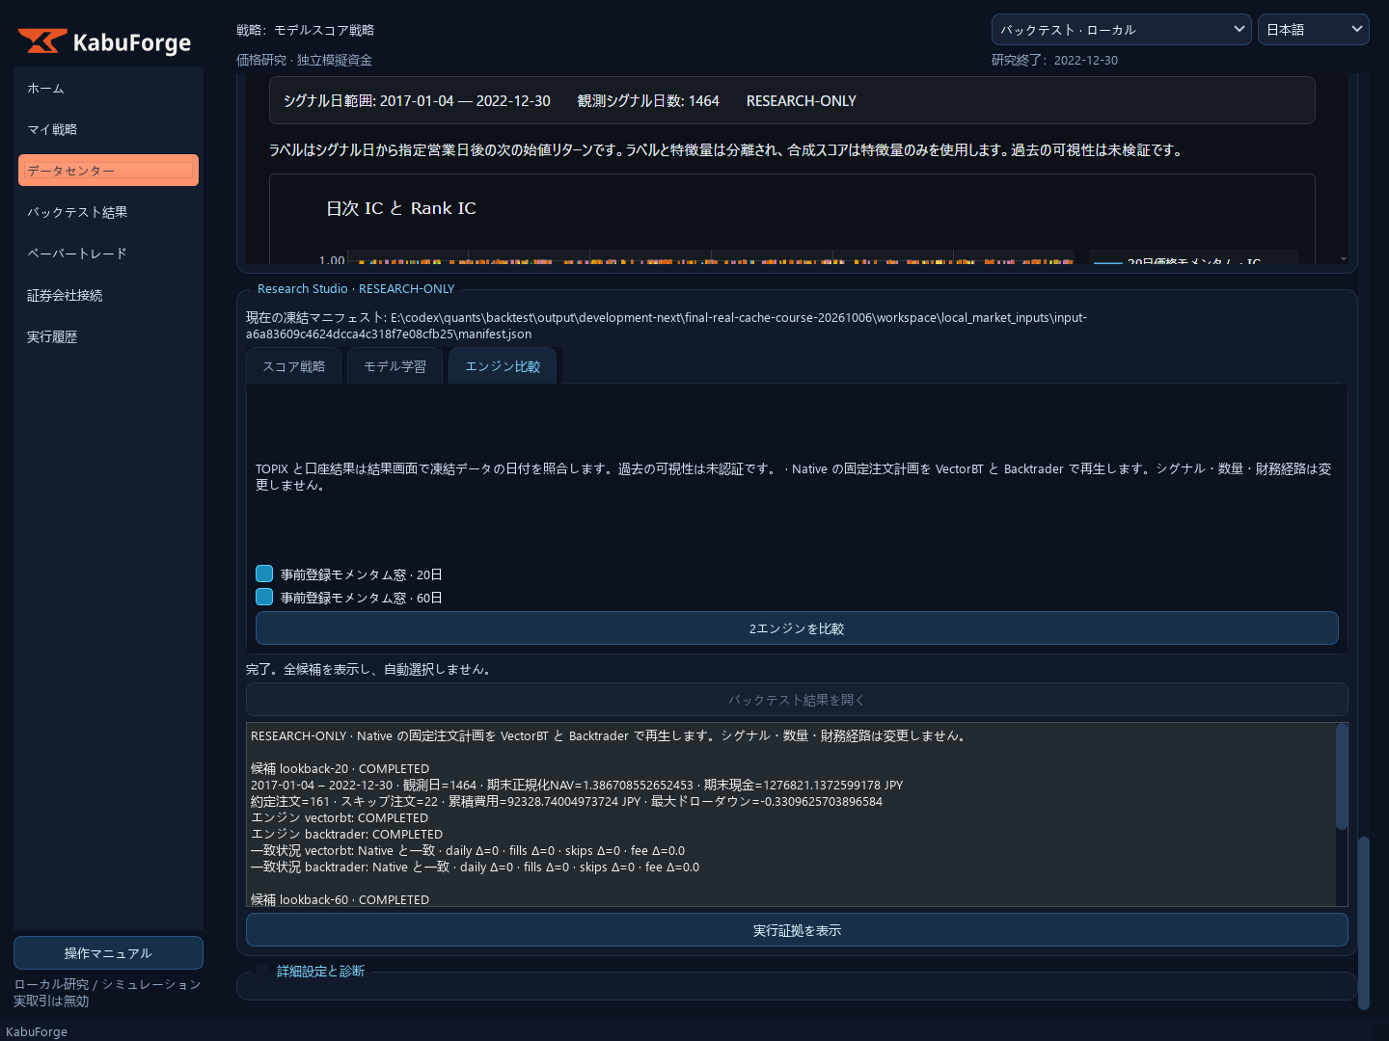This screenshot has width=1389, height=1041.
Task: Open the 日本語 language dropdown
Action: tap(1313, 29)
